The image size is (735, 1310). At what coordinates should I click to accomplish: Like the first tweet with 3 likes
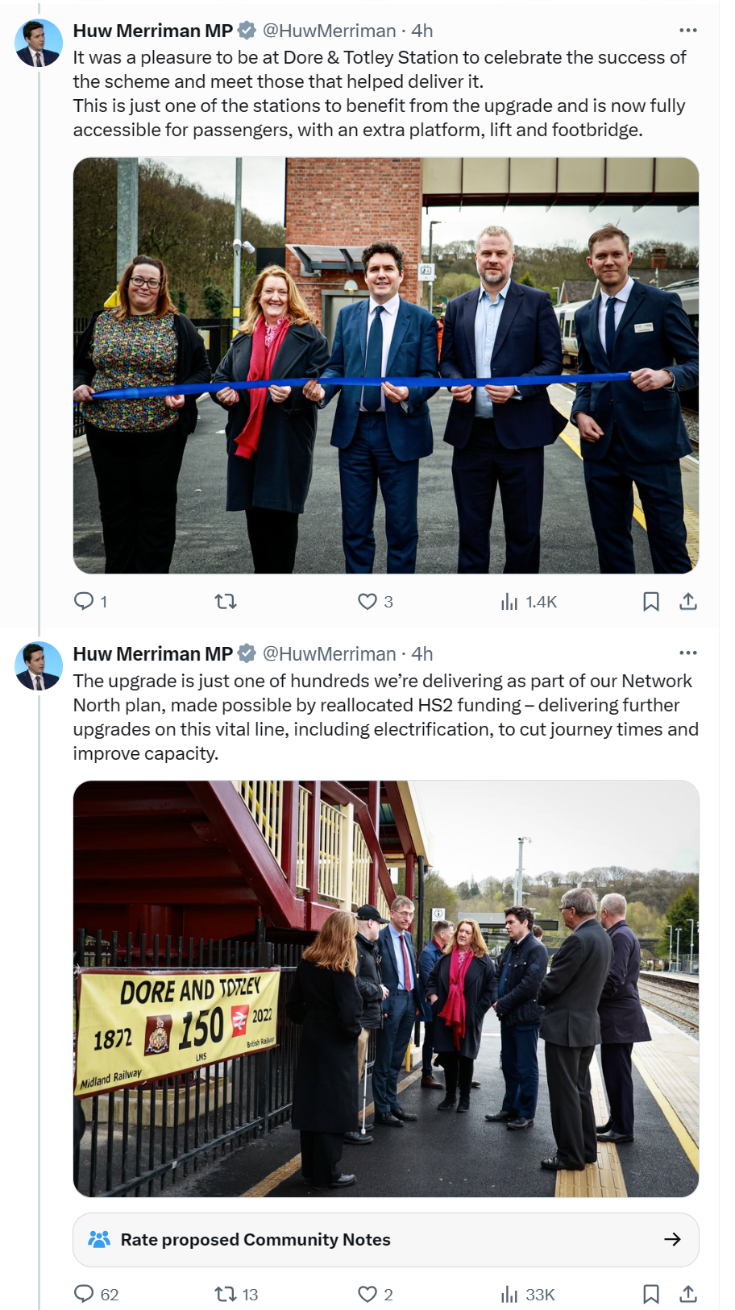tap(376, 601)
